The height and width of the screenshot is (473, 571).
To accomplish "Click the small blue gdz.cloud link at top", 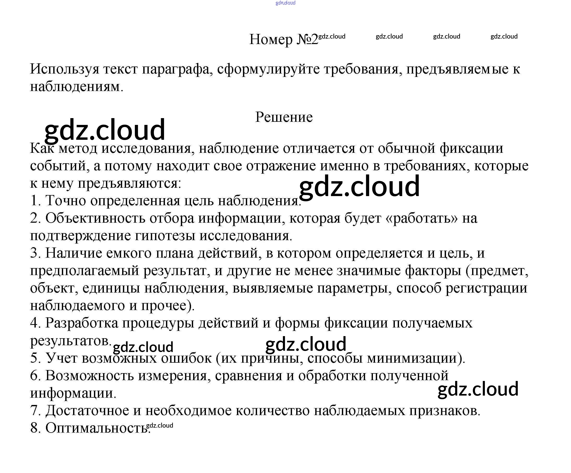I will pyautogui.click(x=285, y=3).
